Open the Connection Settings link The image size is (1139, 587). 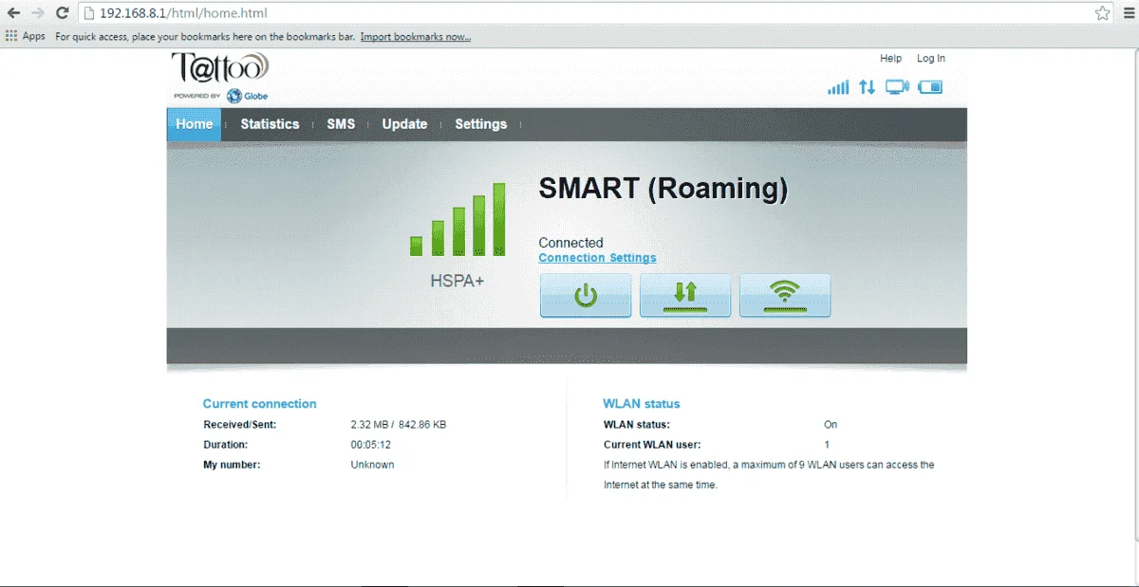(x=597, y=258)
